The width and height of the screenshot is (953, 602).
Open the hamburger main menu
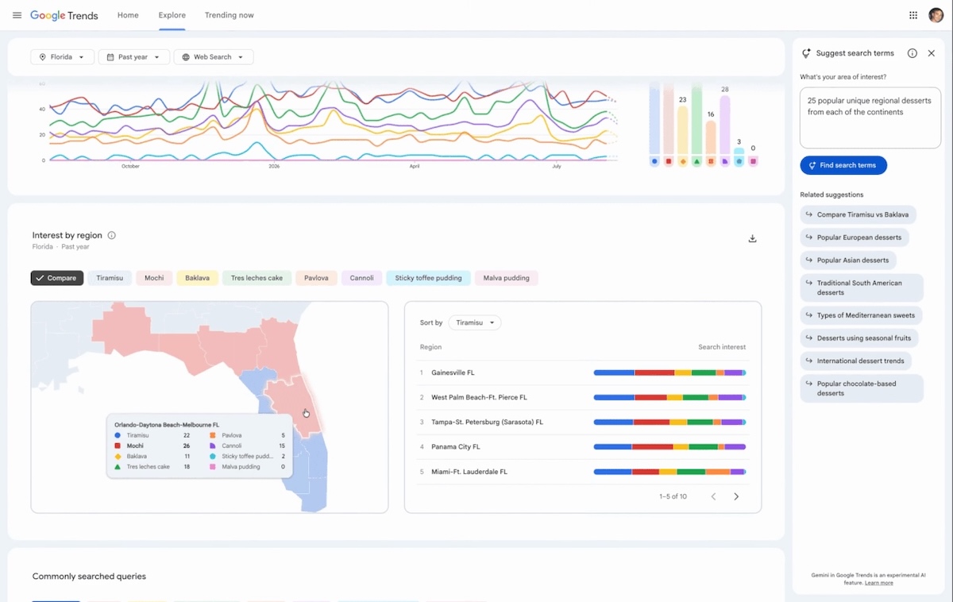[x=17, y=15]
